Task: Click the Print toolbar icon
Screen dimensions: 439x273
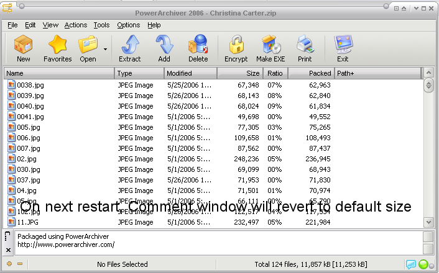Action: click(x=305, y=44)
